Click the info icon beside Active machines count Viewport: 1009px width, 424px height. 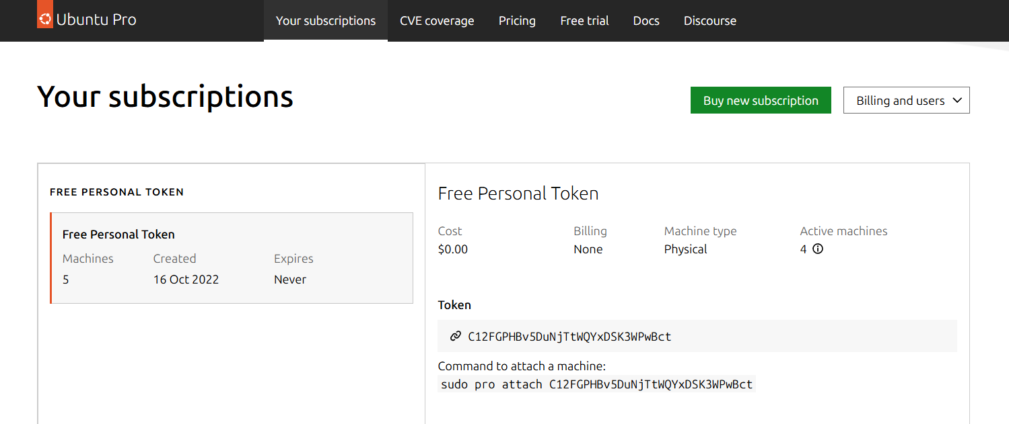(x=818, y=249)
